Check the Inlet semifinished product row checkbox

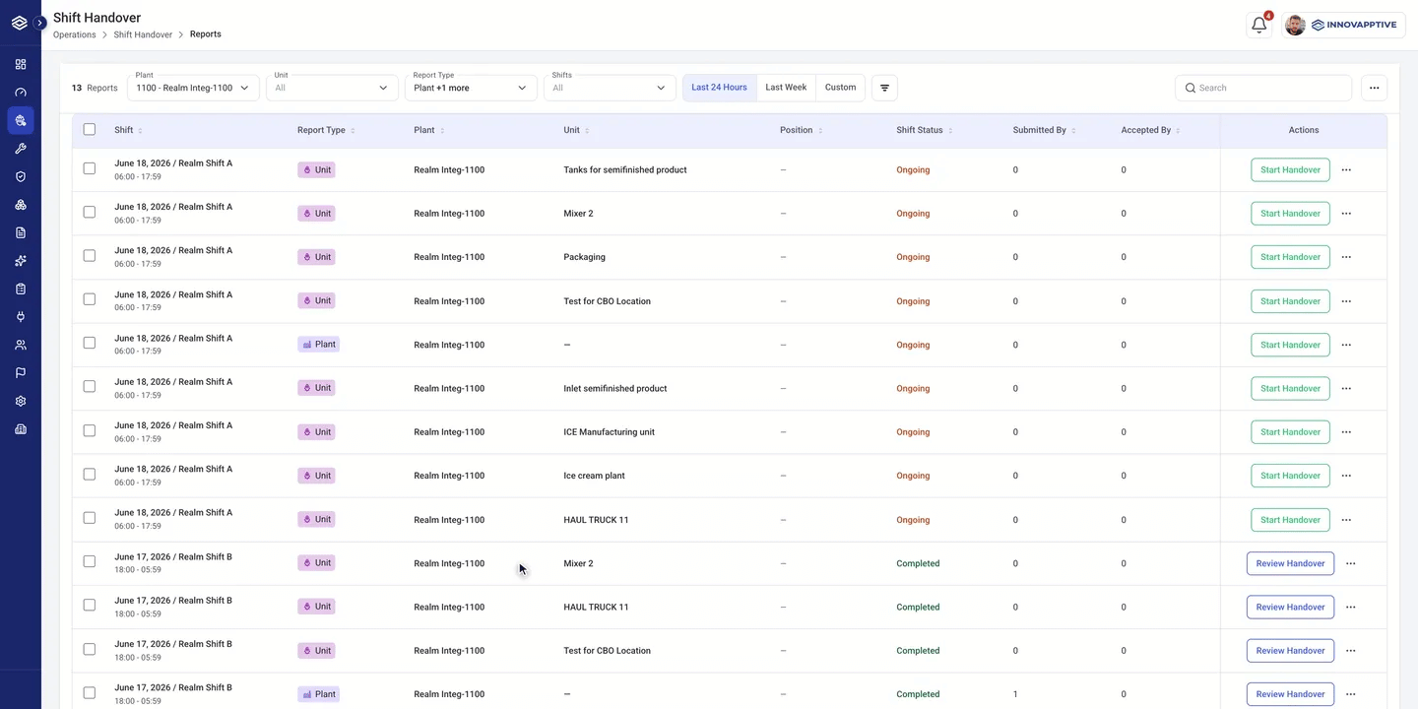(90, 386)
